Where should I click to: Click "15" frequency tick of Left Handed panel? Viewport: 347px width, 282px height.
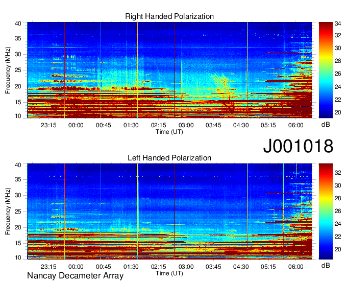(18, 244)
